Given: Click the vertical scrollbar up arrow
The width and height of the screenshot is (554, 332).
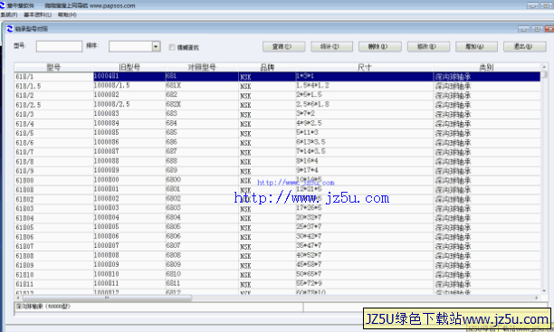Looking at the screenshot, I should click(x=544, y=67).
